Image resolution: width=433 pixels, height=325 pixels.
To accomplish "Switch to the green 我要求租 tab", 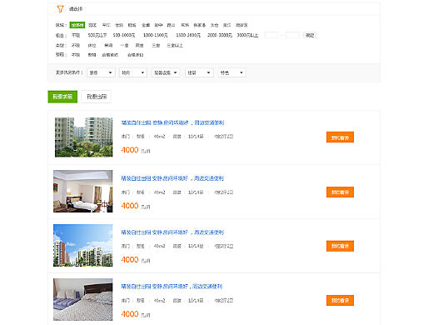I will coord(62,97).
